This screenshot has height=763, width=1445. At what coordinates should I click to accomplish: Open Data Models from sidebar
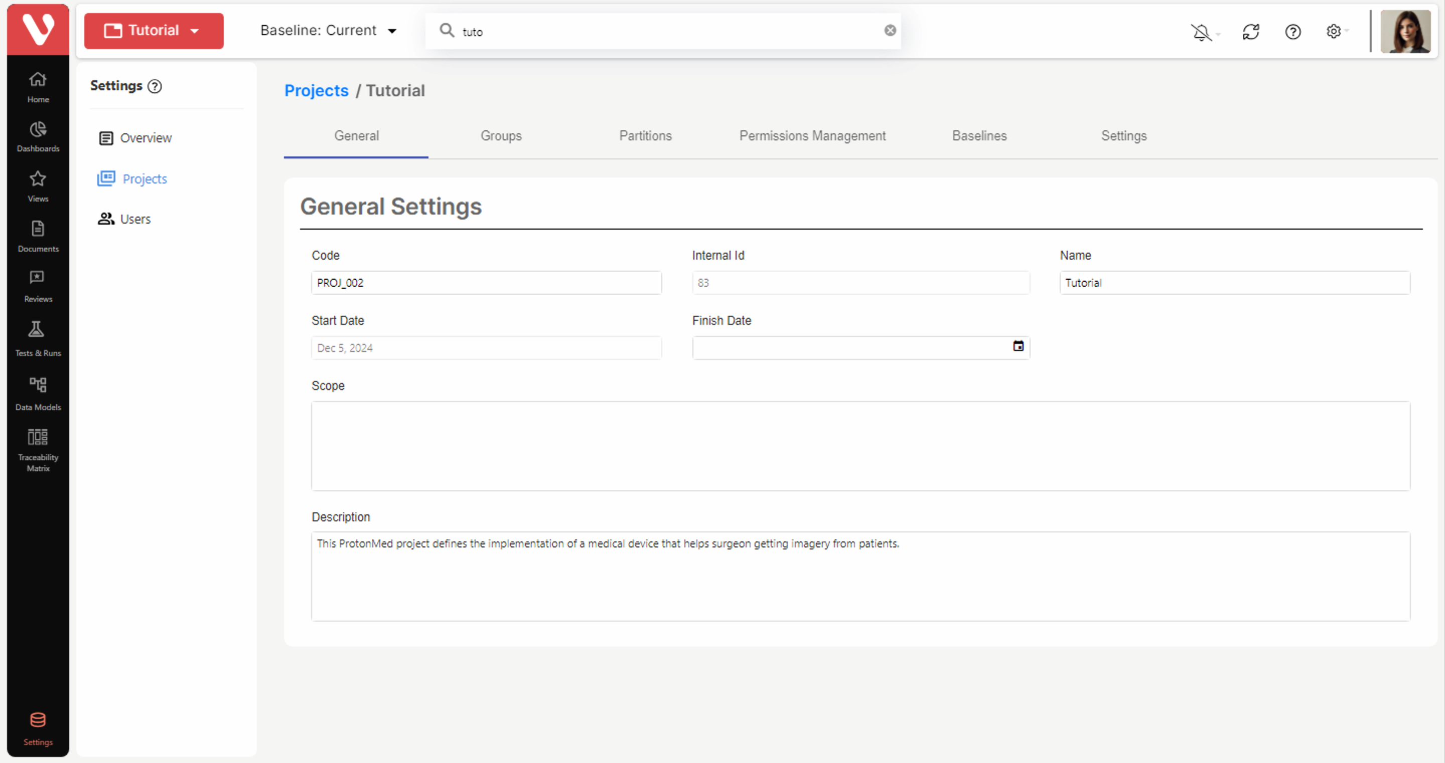click(38, 393)
